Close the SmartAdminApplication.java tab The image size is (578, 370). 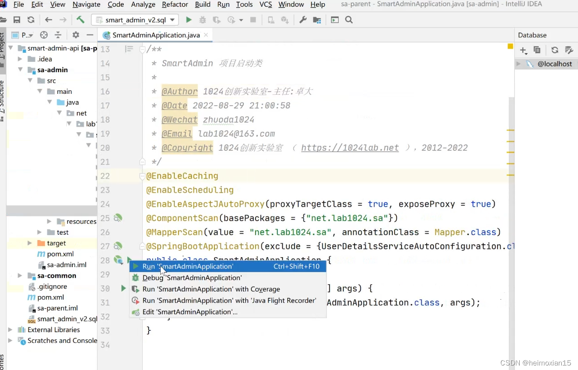[x=205, y=35]
